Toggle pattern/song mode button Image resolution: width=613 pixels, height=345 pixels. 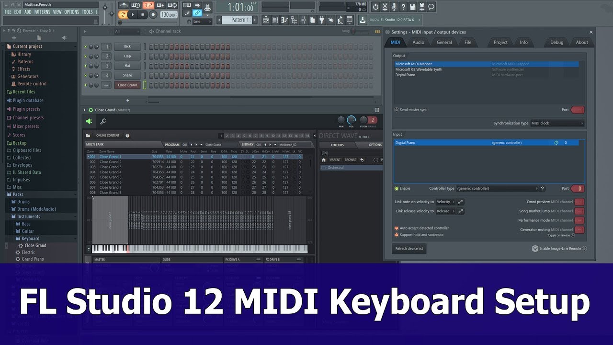[123, 14]
